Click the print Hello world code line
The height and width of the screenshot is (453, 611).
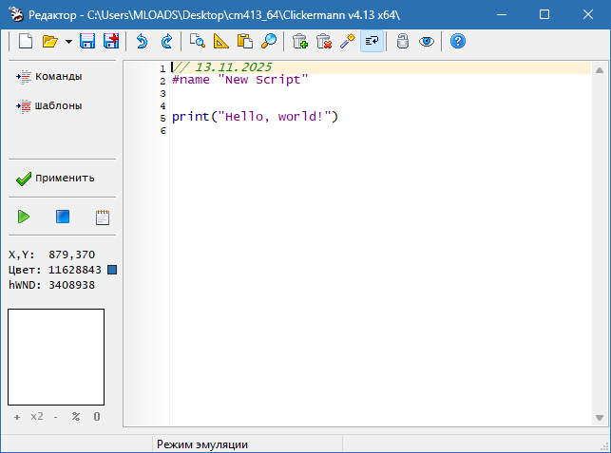255,117
